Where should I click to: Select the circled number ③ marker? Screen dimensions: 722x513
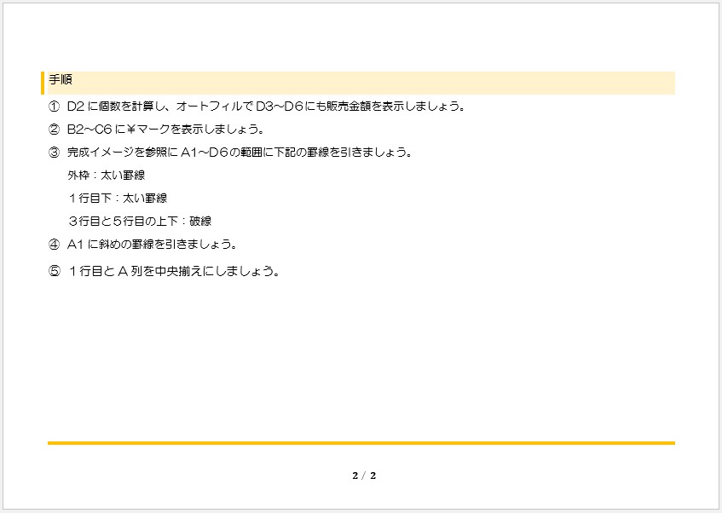point(55,153)
